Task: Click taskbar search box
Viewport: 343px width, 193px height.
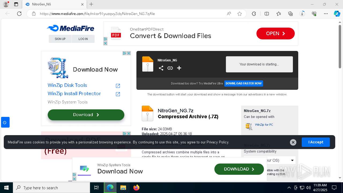Action: 51,188
